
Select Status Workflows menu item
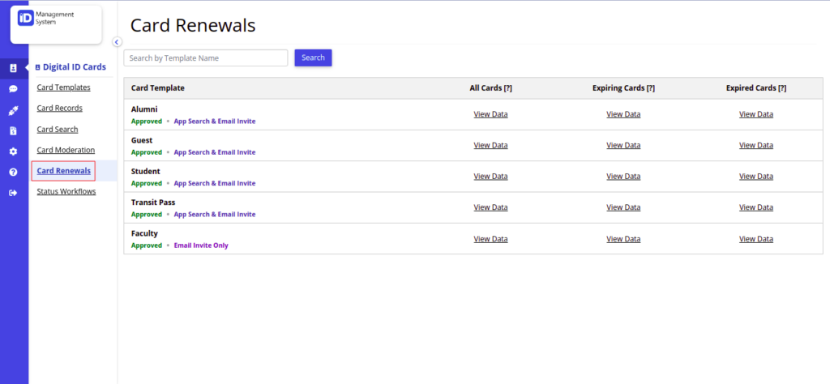click(66, 191)
